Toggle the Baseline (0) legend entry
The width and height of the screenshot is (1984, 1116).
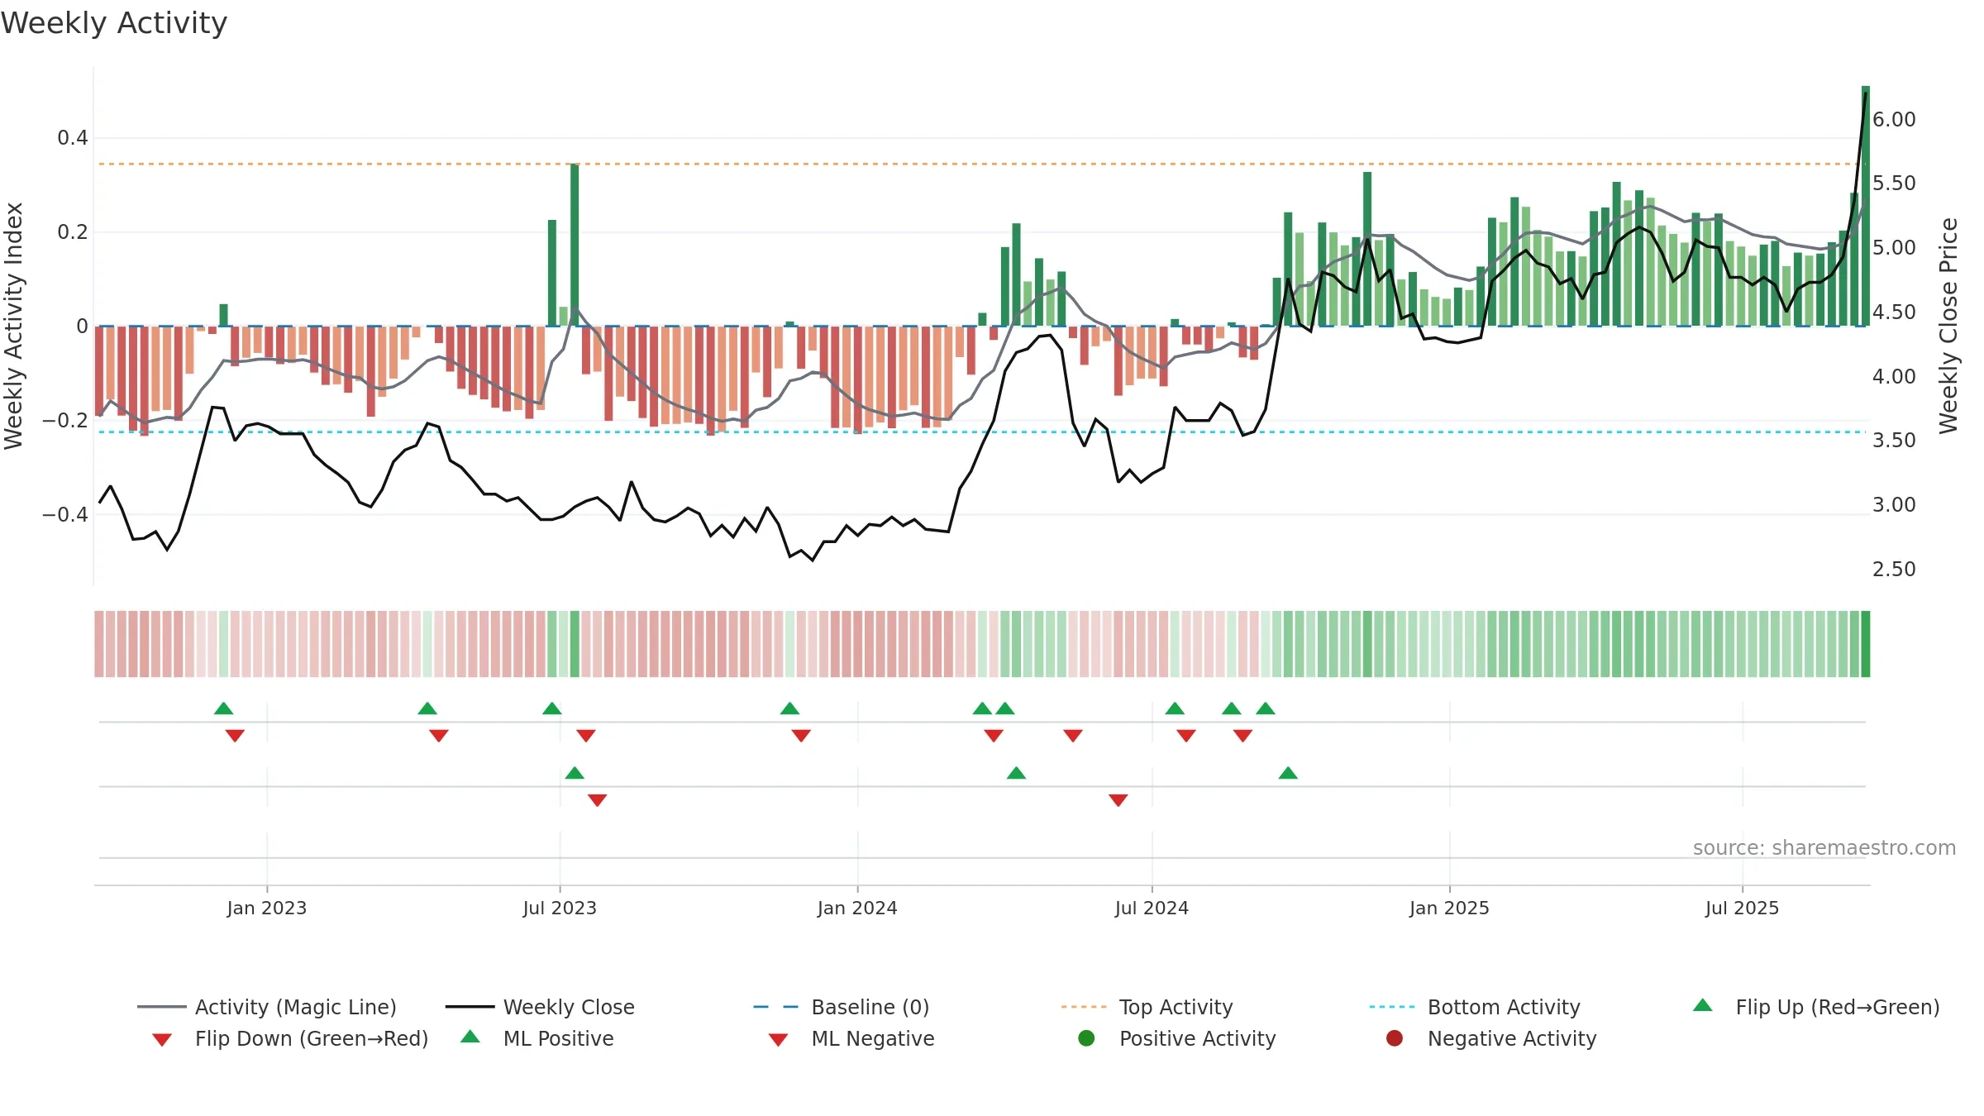click(842, 1007)
